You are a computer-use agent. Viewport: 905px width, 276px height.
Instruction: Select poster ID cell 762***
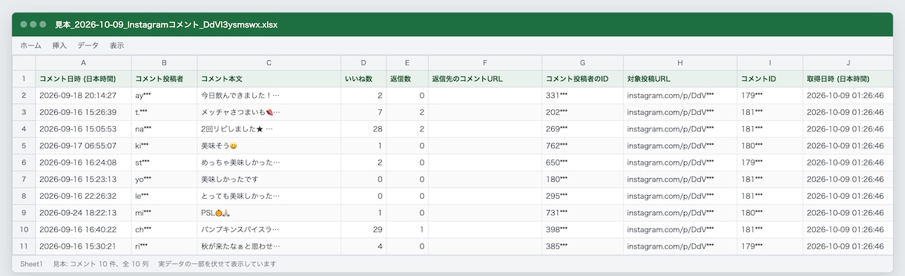[582, 145]
